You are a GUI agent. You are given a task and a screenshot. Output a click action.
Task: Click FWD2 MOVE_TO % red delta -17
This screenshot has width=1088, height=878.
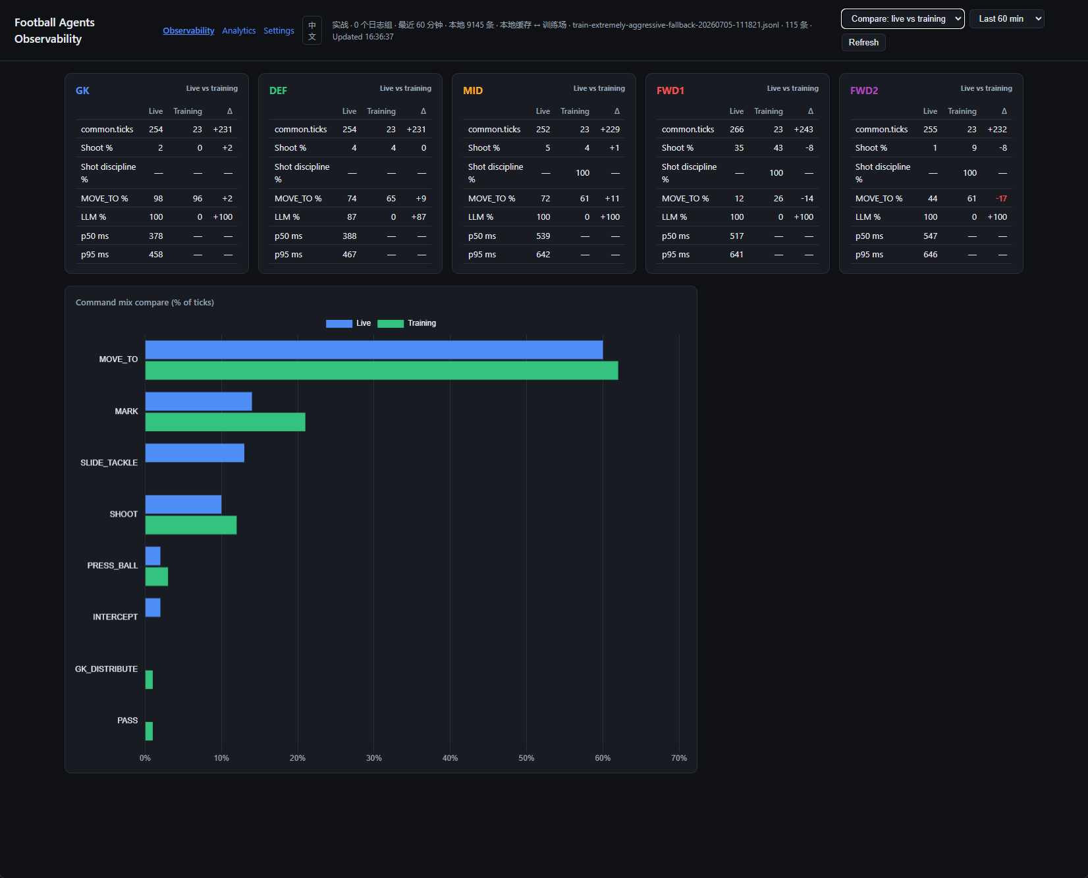tap(1001, 199)
